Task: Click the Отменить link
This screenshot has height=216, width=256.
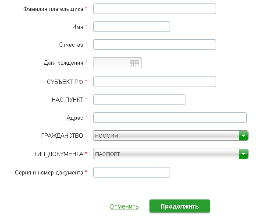Action: point(124,206)
